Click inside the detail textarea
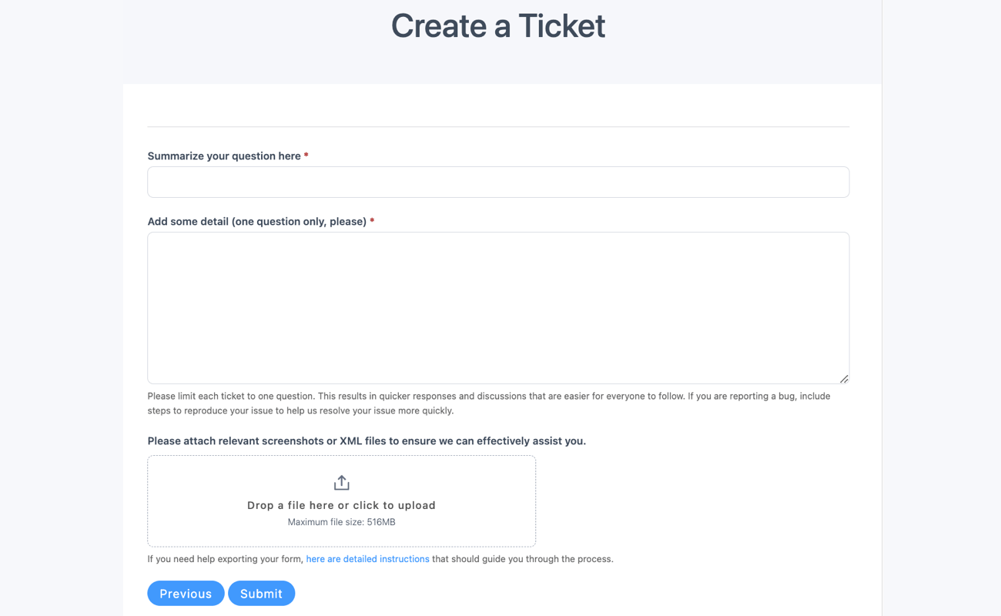 498,306
